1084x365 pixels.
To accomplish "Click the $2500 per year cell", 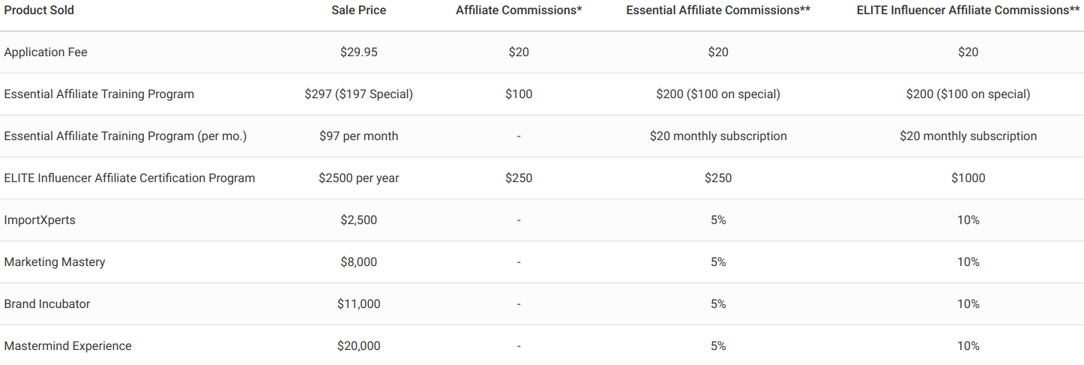I will click(358, 178).
